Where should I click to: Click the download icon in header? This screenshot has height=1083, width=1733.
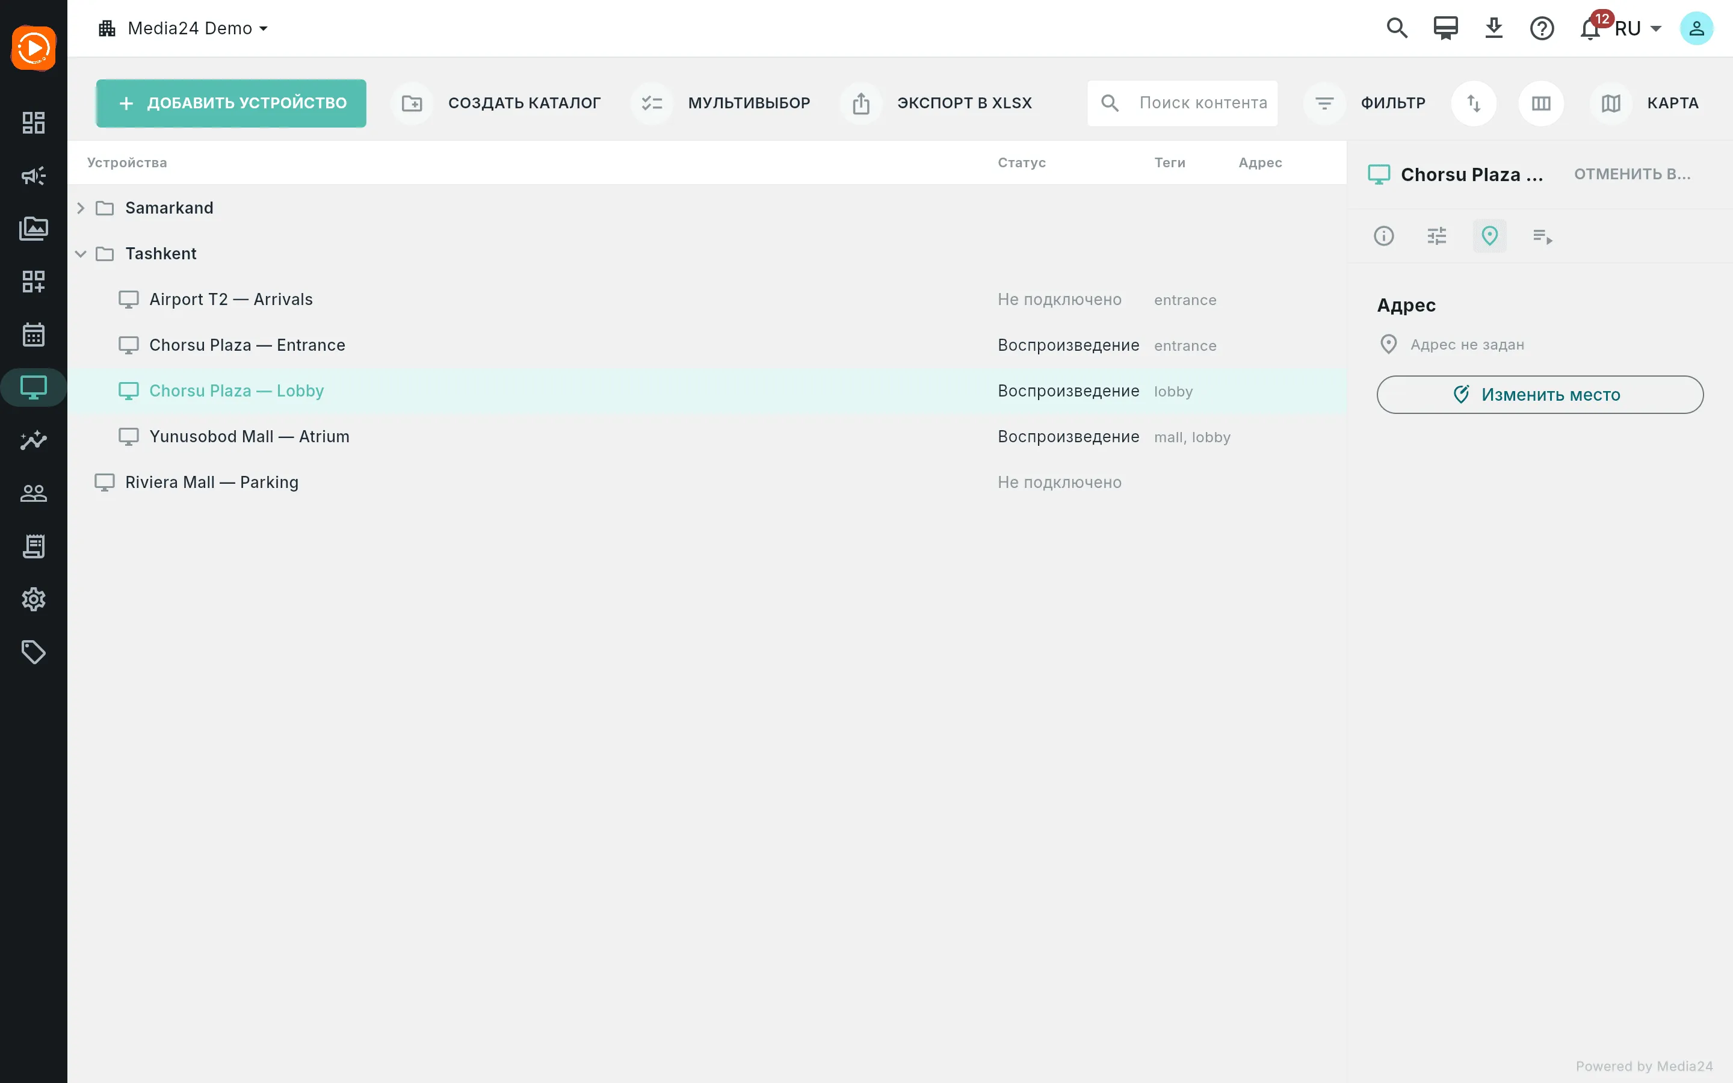click(1494, 29)
